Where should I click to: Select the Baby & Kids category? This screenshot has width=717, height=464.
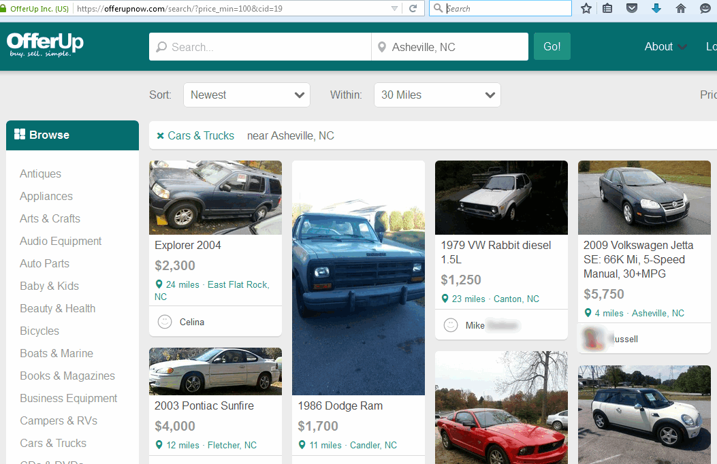(50, 286)
